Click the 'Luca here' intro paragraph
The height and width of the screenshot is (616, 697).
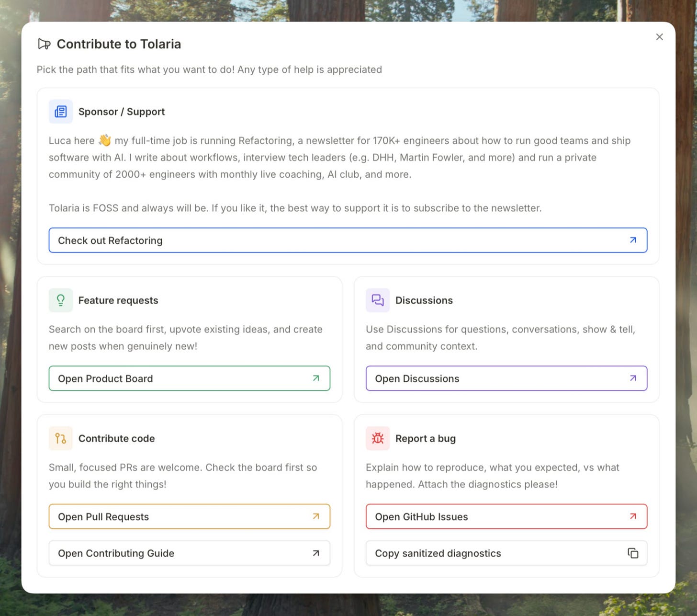click(340, 158)
